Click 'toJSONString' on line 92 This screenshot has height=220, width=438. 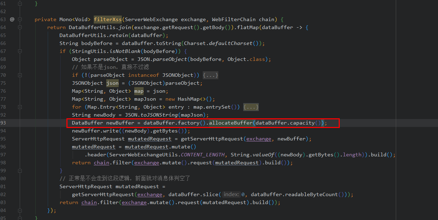(x=159, y=115)
